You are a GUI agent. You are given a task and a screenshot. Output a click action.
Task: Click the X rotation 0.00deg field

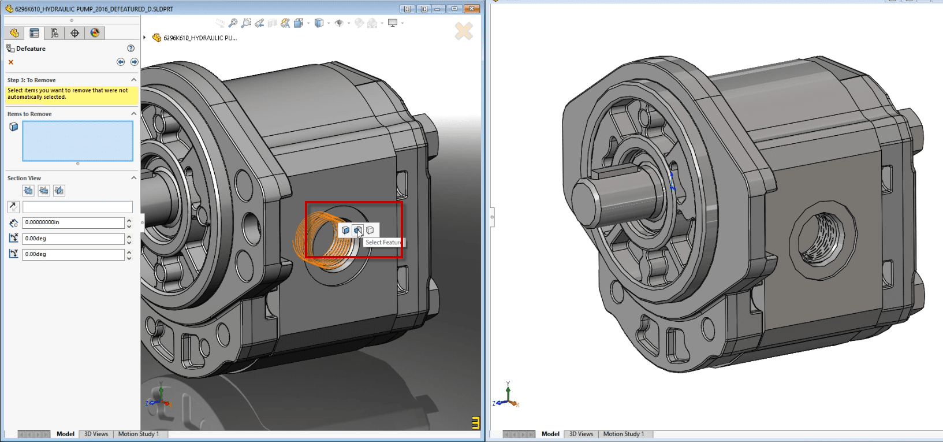coord(73,239)
